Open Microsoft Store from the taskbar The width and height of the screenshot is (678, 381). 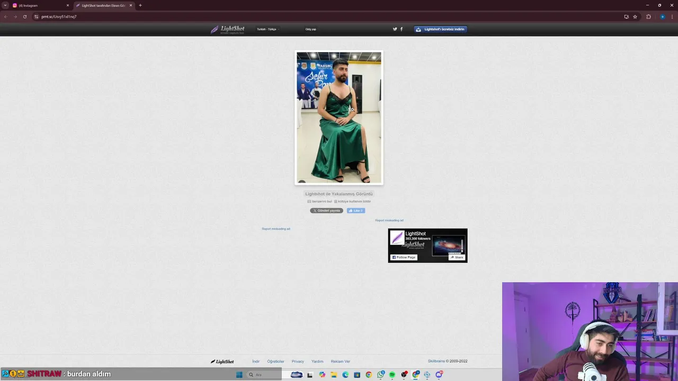(357, 375)
